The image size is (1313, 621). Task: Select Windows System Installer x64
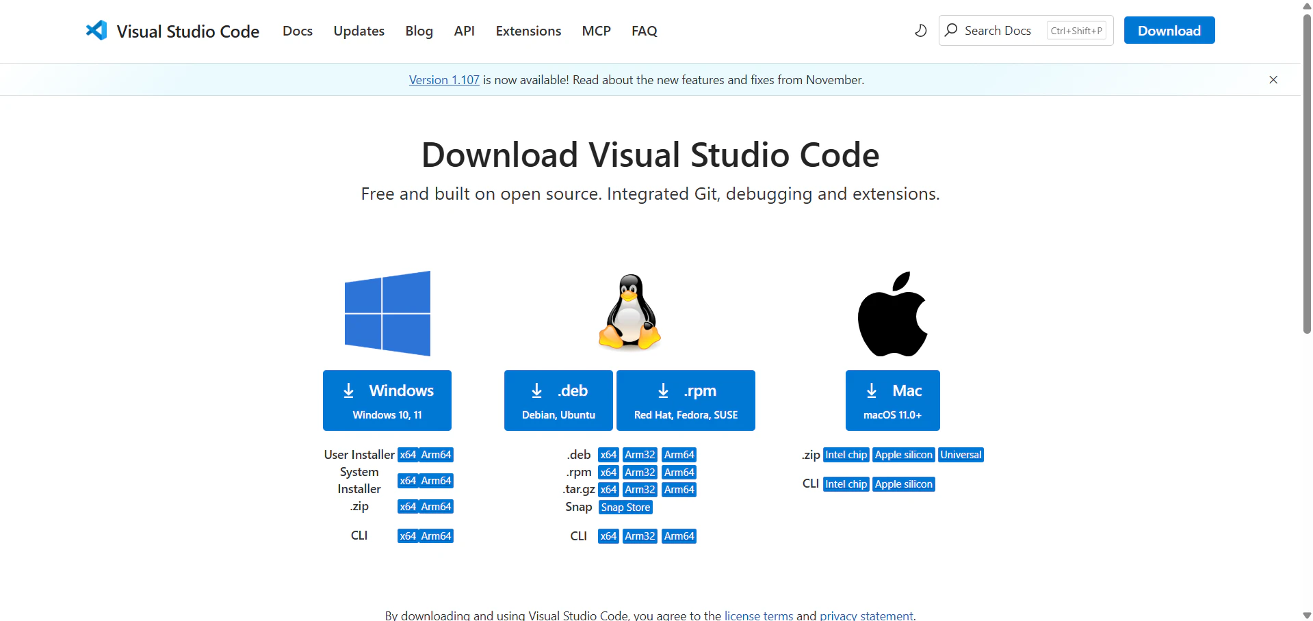pos(408,481)
